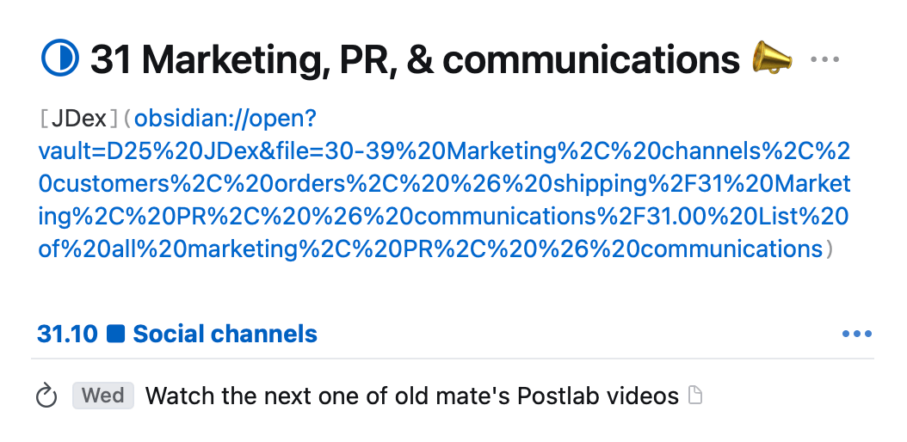Select the 31.10 Social channels heading
Screen dimensions: 907x442
pos(177,334)
